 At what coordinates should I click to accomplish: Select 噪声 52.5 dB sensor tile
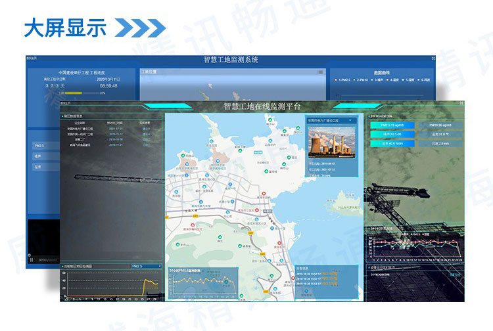[x=392, y=135]
